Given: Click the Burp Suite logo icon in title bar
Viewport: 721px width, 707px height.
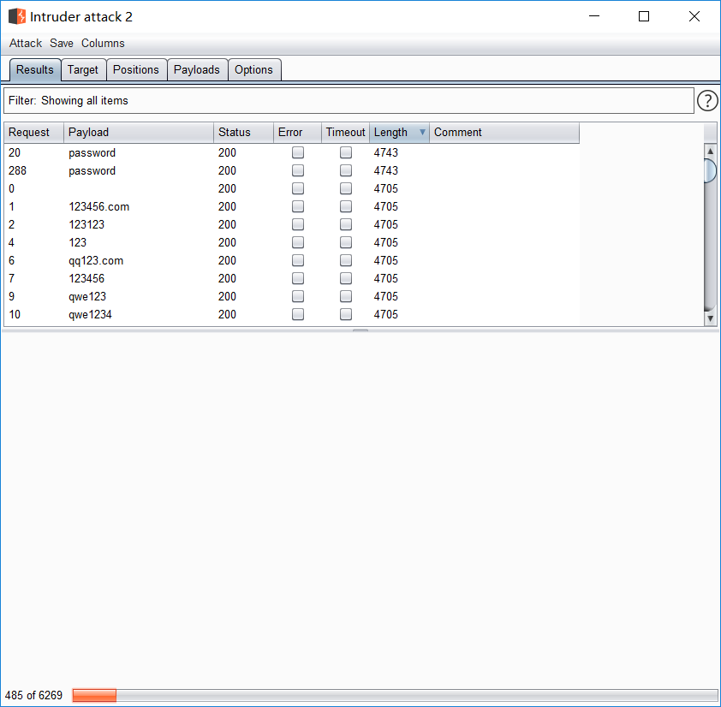Looking at the screenshot, I should point(17,16).
